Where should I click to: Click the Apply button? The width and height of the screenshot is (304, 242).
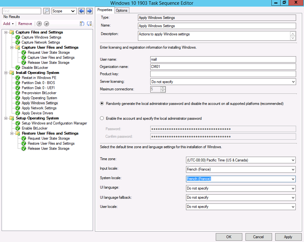[x=288, y=237]
